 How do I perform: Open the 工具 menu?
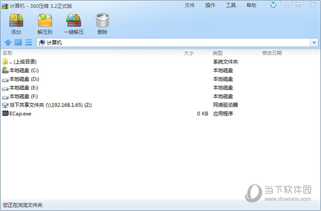(x=231, y=5)
